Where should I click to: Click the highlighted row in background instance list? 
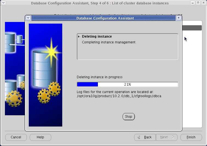192,28
